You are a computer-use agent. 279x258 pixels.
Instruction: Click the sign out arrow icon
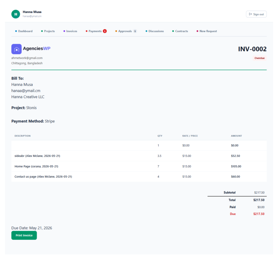pyautogui.click(x=250, y=14)
